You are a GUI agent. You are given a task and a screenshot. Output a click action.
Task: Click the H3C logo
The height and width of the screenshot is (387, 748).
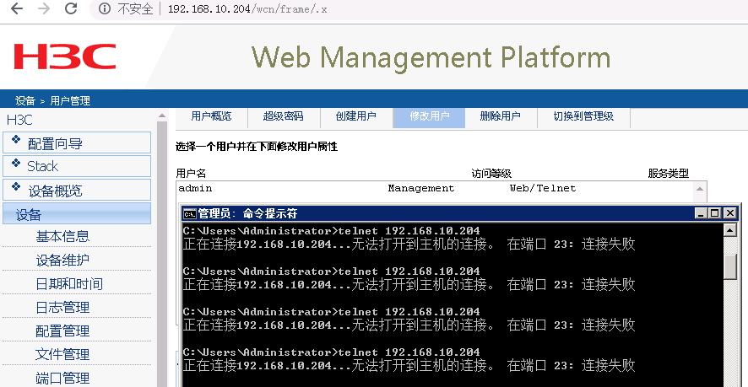pyautogui.click(x=65, y=56)
